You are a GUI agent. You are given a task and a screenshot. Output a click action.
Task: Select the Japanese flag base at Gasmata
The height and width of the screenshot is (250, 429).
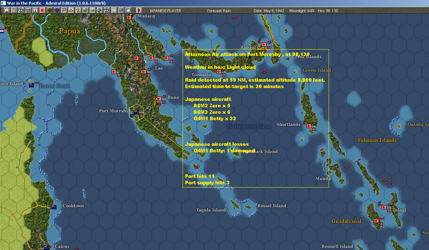tap(219, 71)
